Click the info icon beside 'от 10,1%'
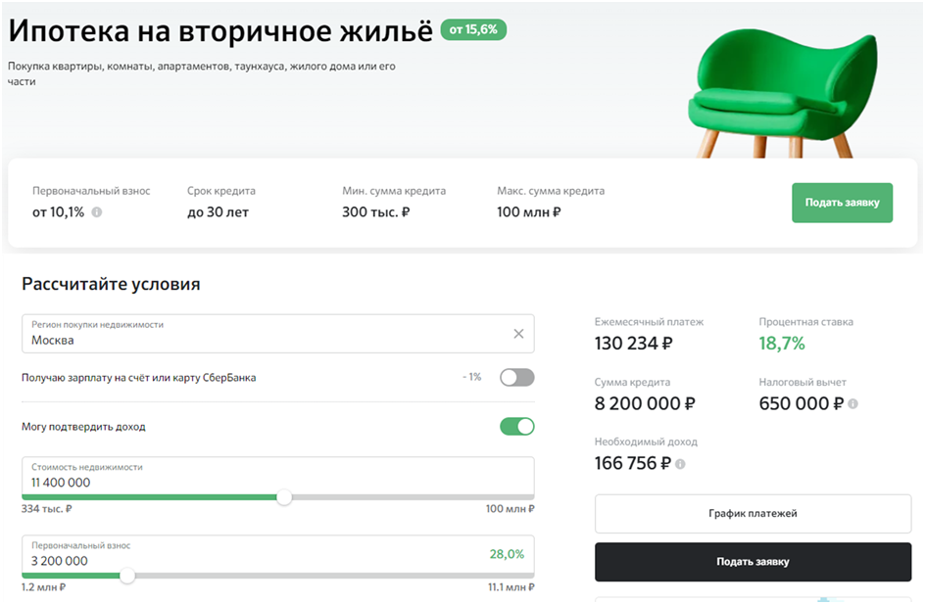Viewport: 925px width, 604px height. point(97,212)
